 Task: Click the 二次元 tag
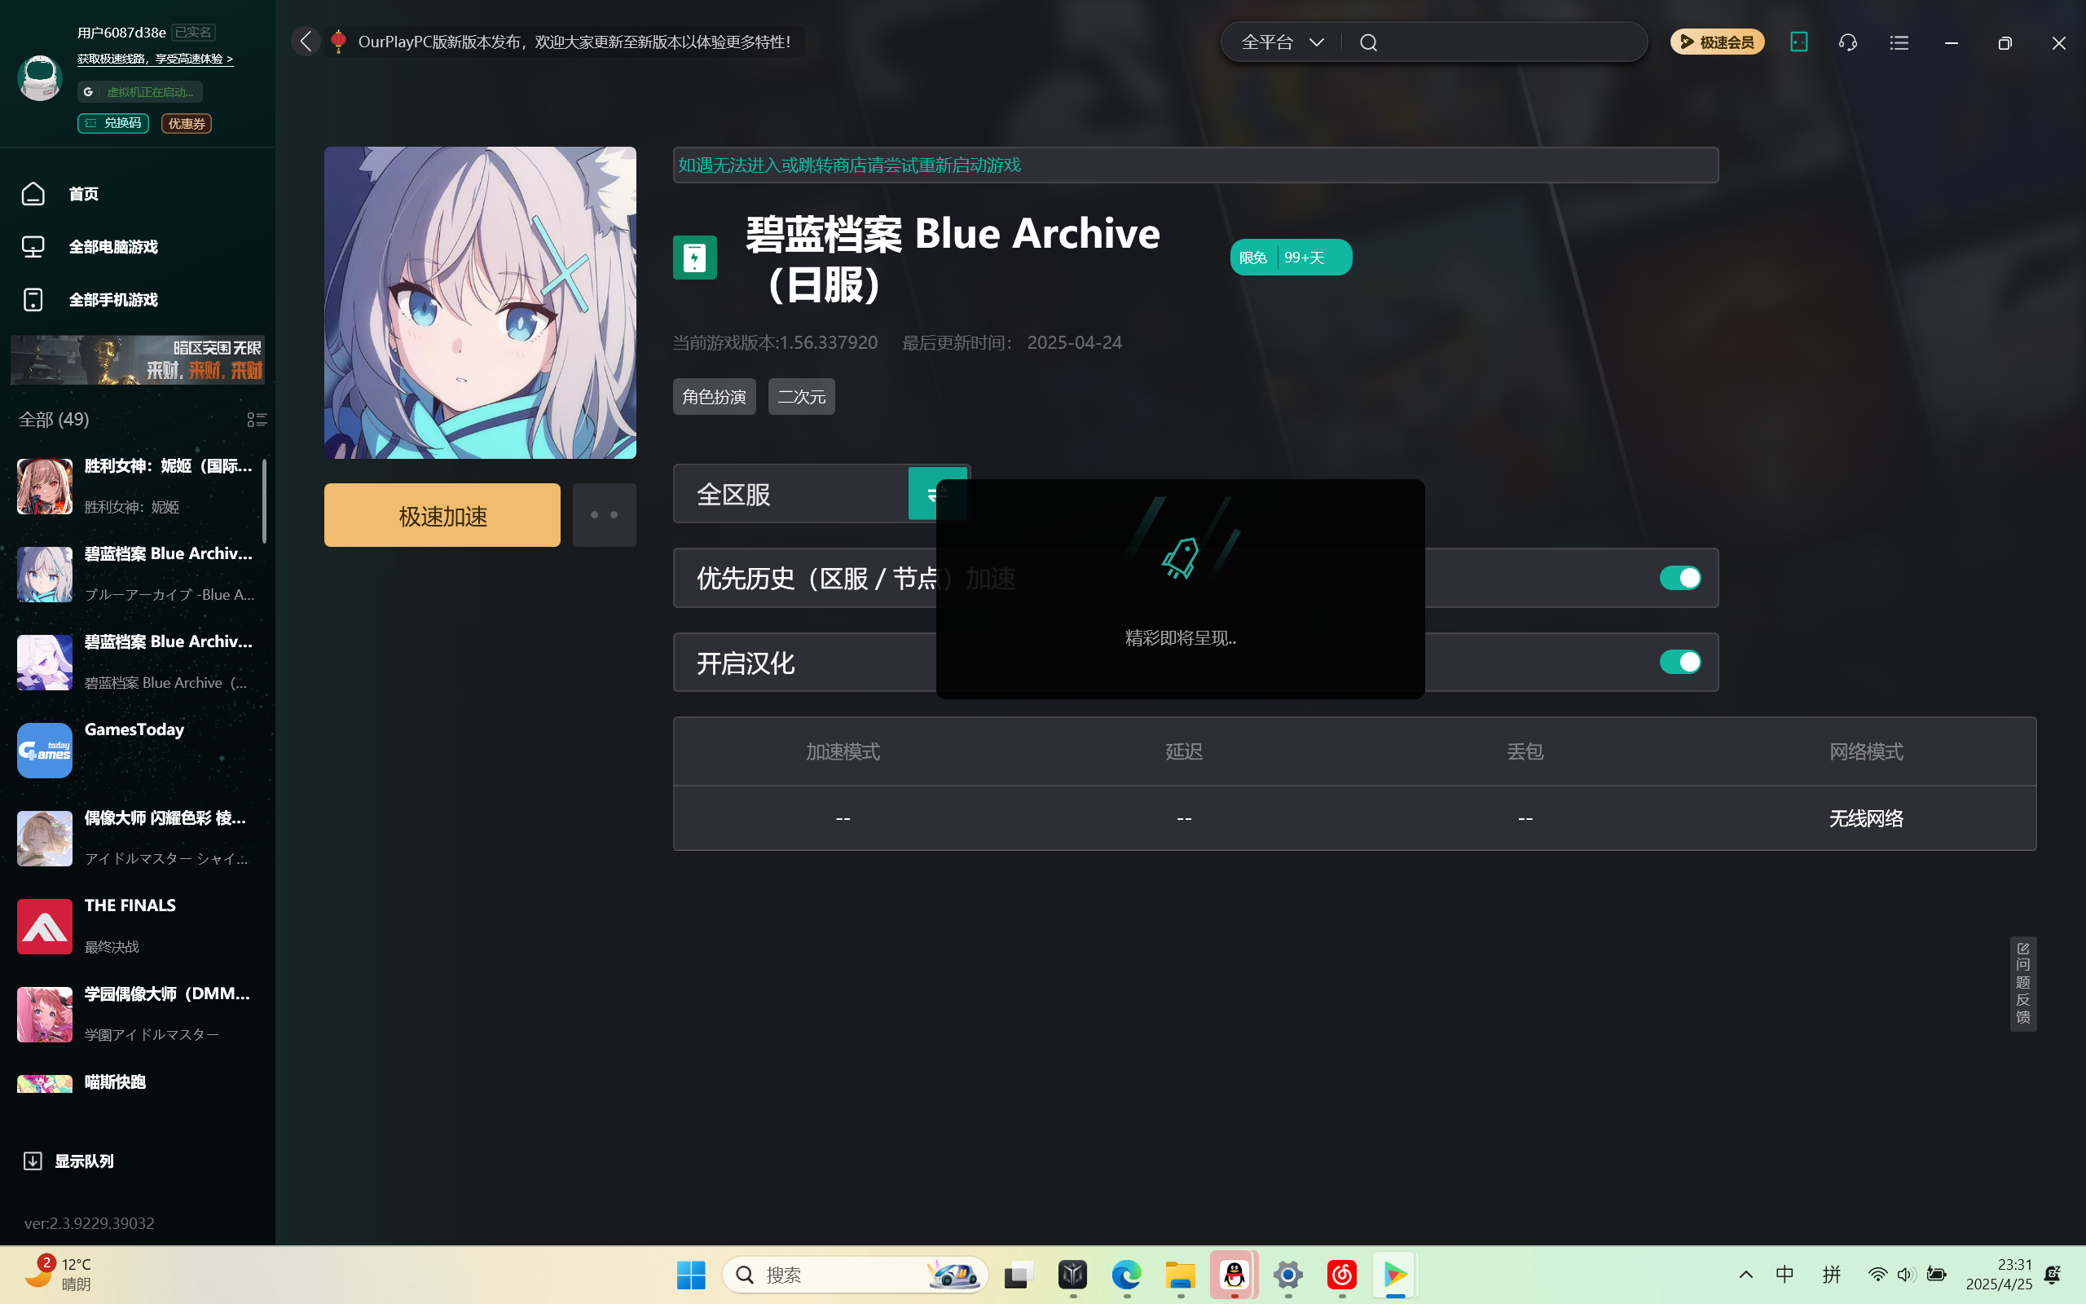(x=801, y=397)
